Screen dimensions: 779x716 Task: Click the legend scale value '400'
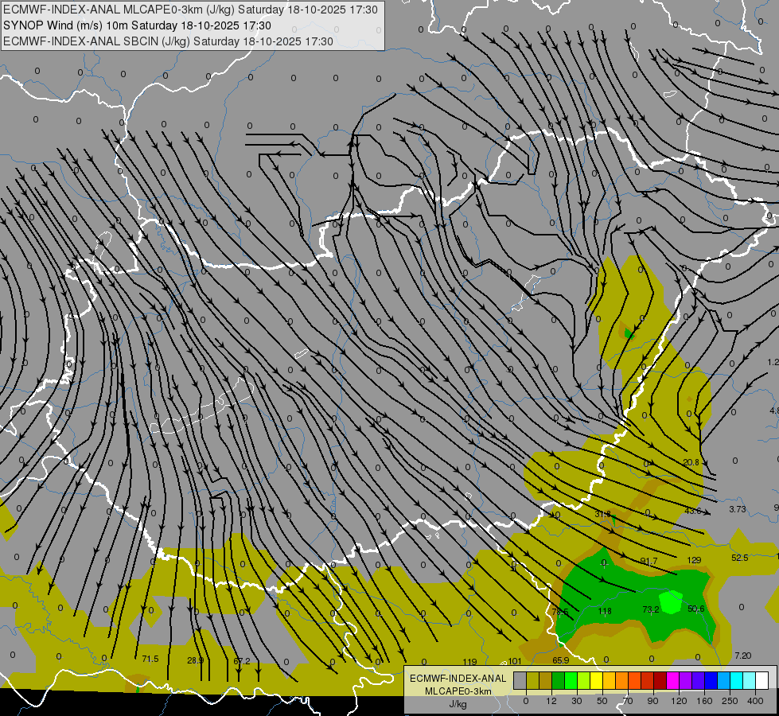(755, 701)
